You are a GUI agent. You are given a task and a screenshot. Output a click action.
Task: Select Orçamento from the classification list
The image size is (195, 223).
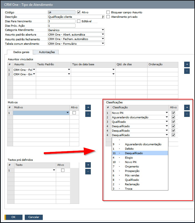tap(132, 166)
